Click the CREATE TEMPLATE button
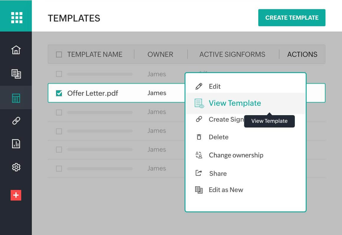The width and height of the screenshot is (342, 235). (x=292, y=18)
